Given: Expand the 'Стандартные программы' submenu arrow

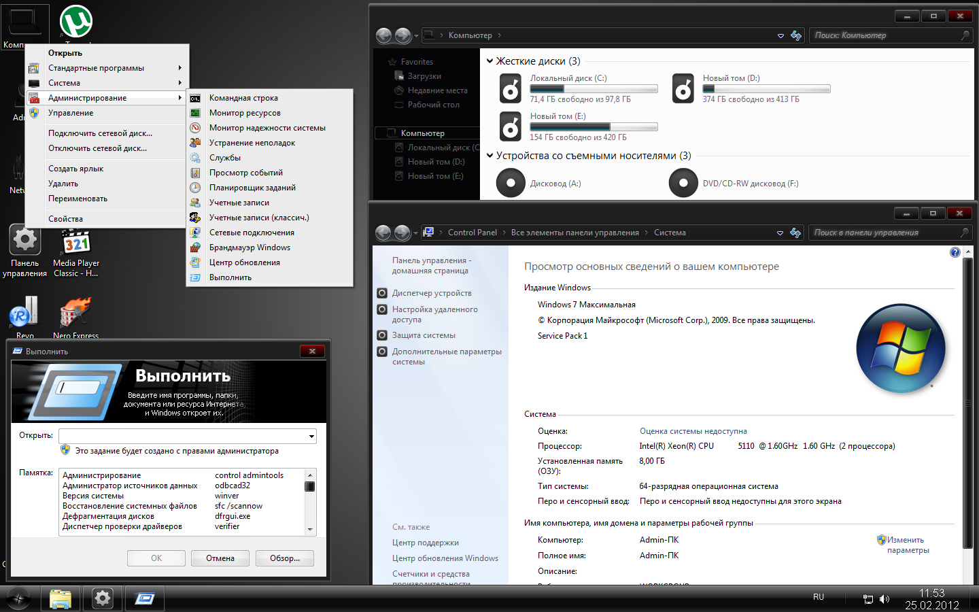Looking at the screenshot, I should coord(180,68).
